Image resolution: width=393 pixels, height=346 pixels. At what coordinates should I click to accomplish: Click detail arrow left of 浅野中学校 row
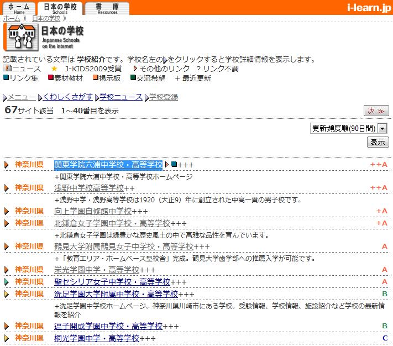click(7, 188)
